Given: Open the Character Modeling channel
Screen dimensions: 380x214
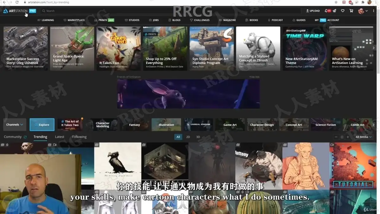Looking at the screenshot, I should [x=103, y=125].
